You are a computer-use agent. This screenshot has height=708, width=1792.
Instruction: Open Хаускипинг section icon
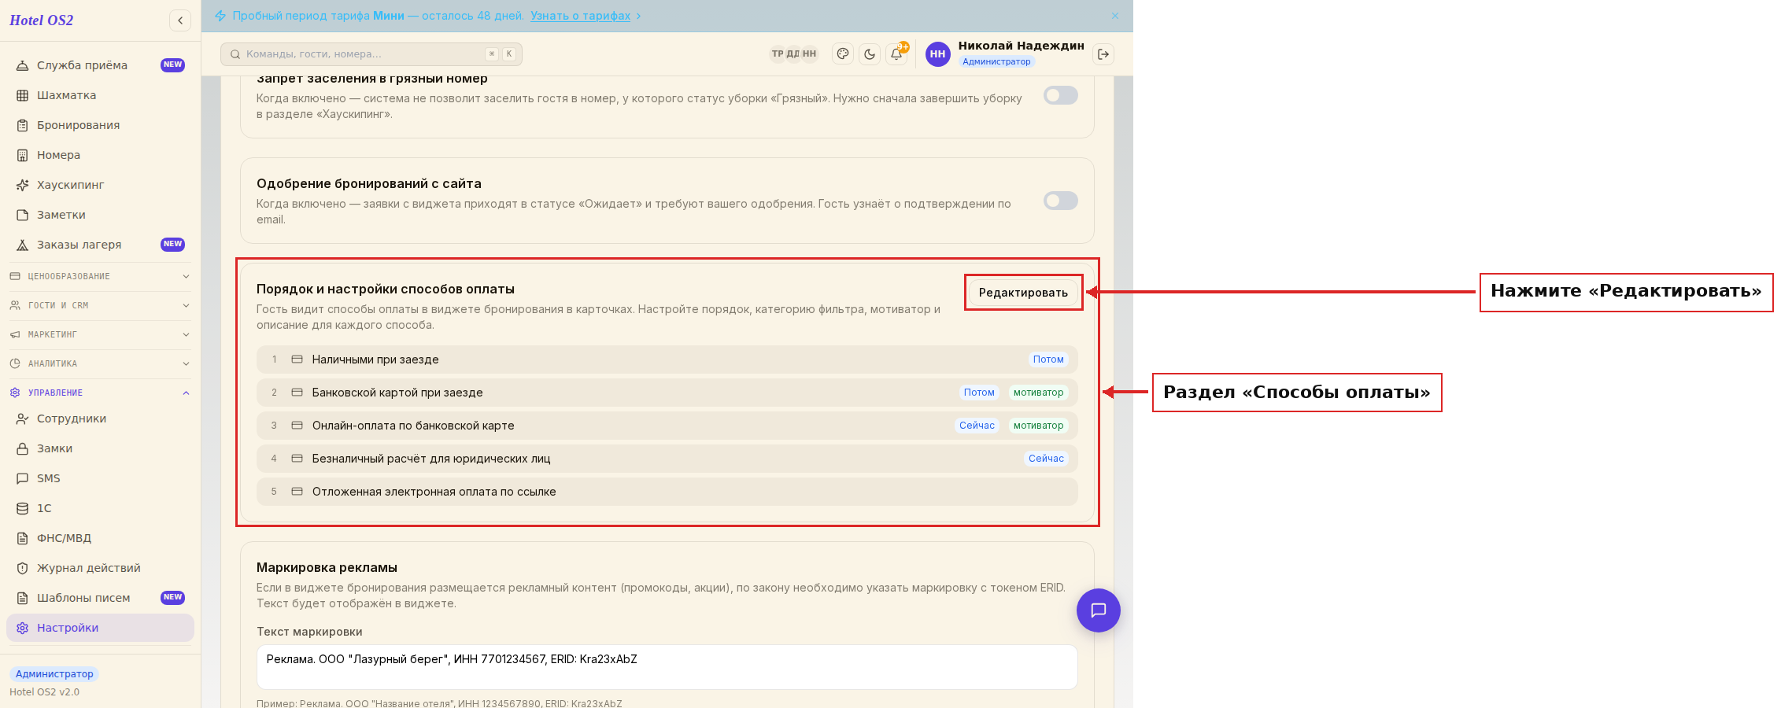click(23, 185)
